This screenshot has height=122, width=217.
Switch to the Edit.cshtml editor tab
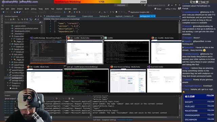pyautogui.click(x=71, y=16)
